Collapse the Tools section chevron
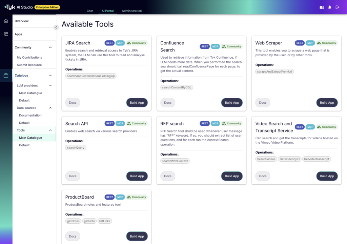347x244 pixels. coord(50,130)
